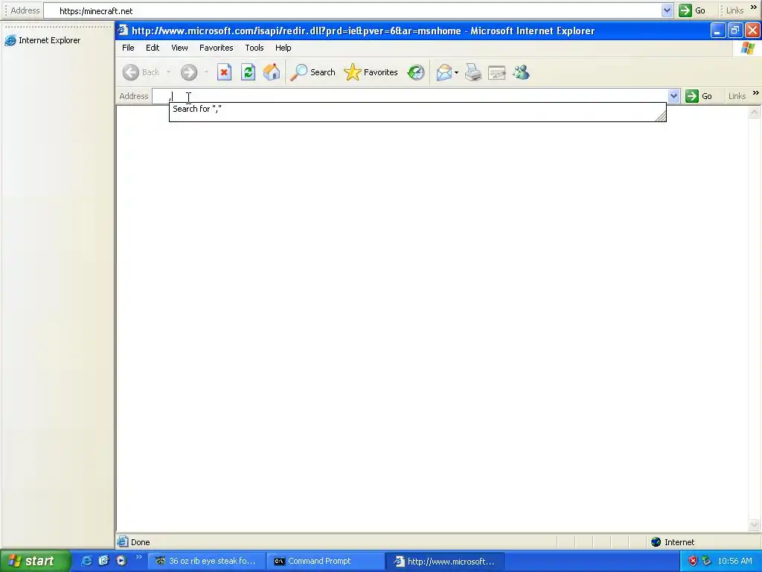Image resolution: width=762 pixels, height=572 pixels.
Task: Switch to the microsoft.com taskbar window
Action: 445,562
